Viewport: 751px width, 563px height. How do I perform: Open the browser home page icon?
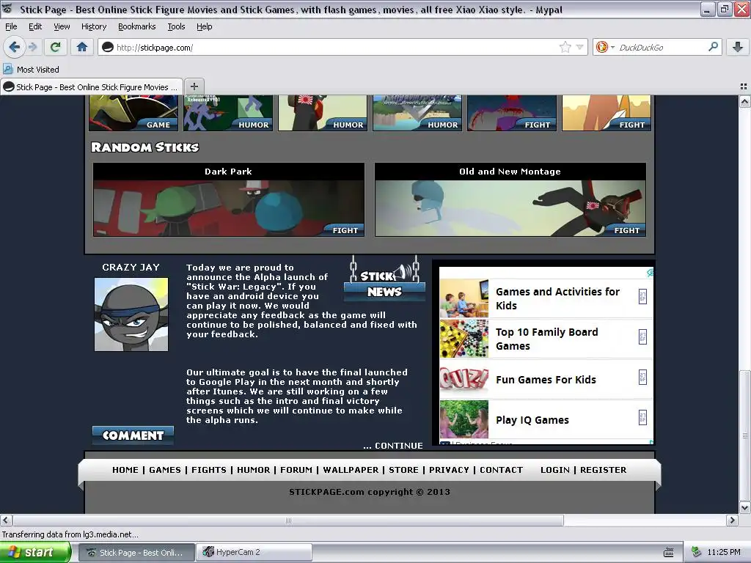click(x=82, y=47)
